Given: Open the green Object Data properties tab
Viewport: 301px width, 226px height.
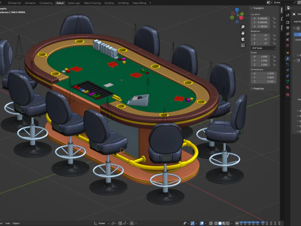Looking at the screenshot, I should point(288,82).
